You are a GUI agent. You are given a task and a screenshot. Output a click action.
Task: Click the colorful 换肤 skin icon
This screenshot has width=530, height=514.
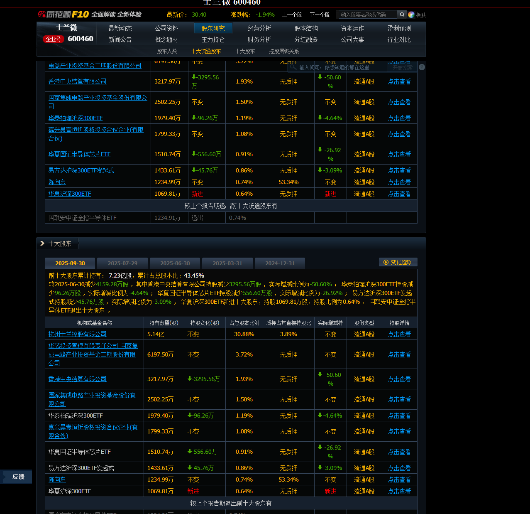coord(411,15)
